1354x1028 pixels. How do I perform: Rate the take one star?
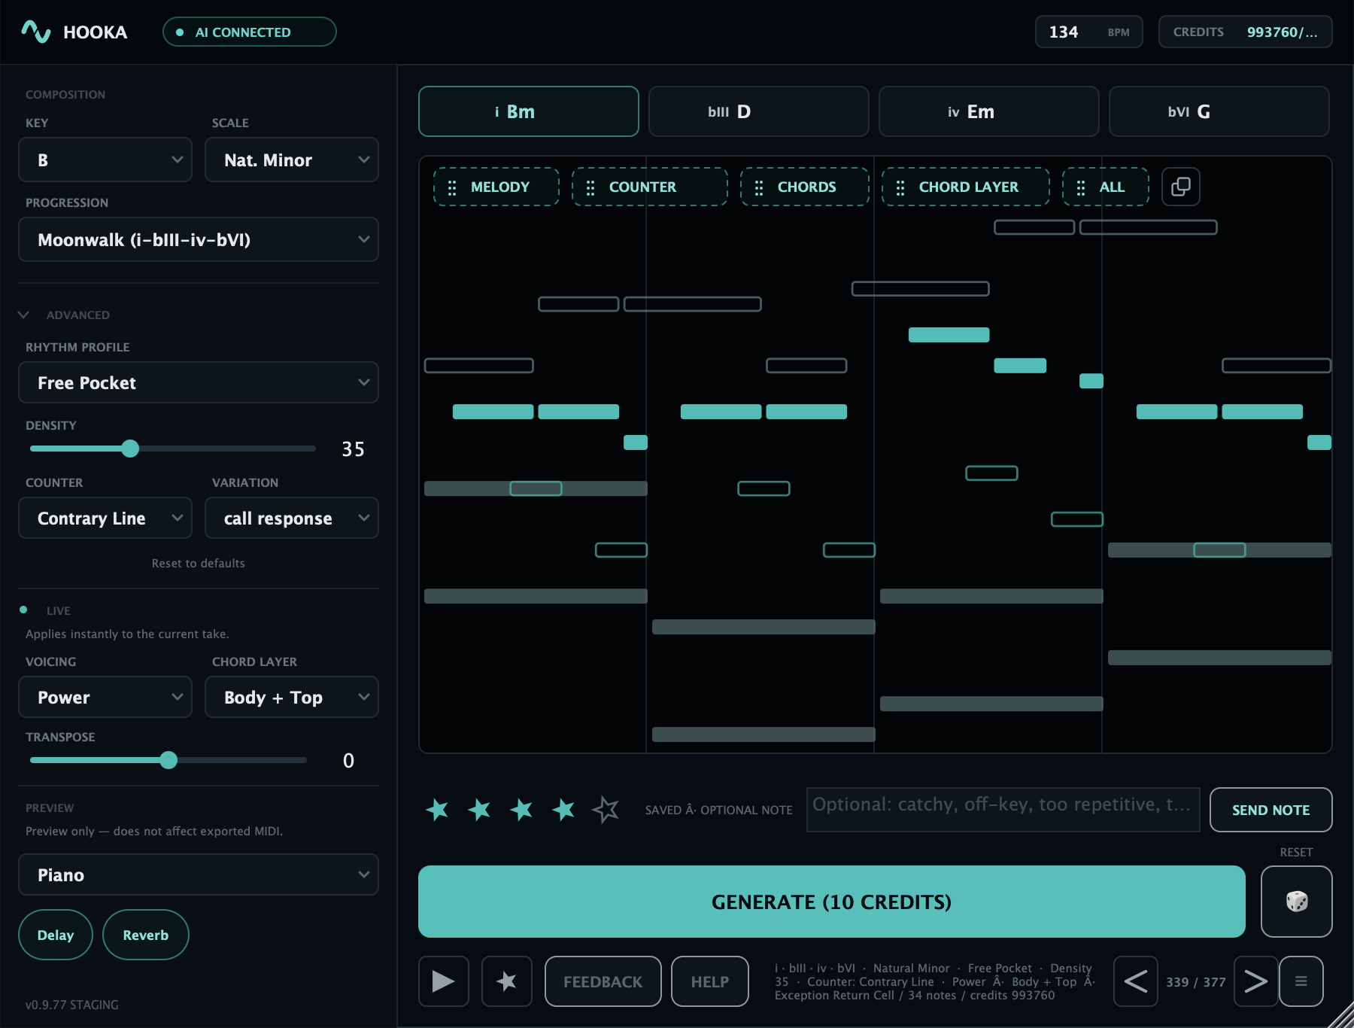tap(437, 810)
